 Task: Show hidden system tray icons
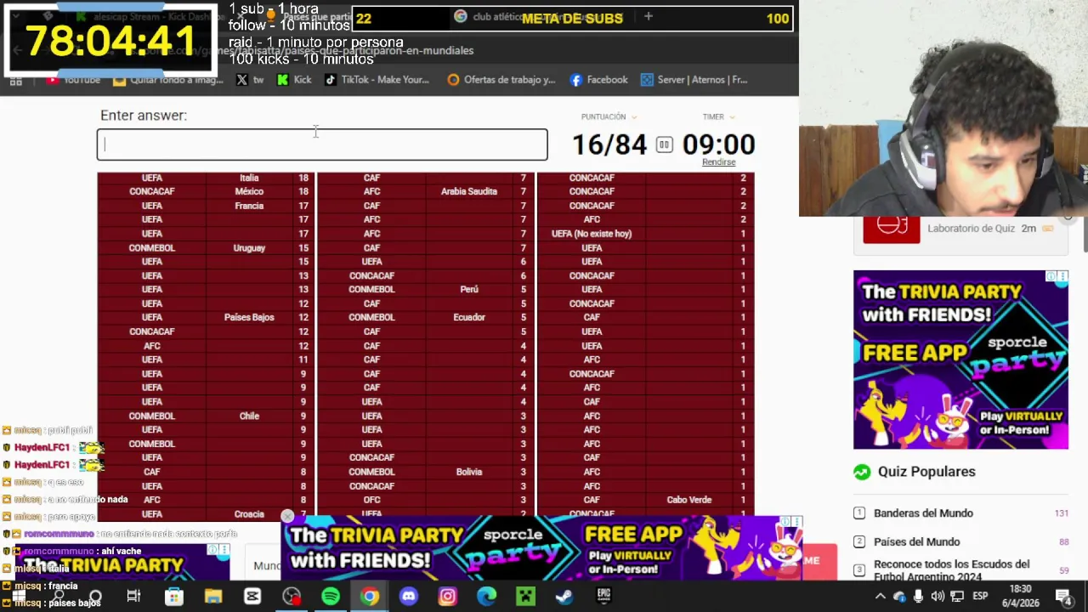point(881,597)
